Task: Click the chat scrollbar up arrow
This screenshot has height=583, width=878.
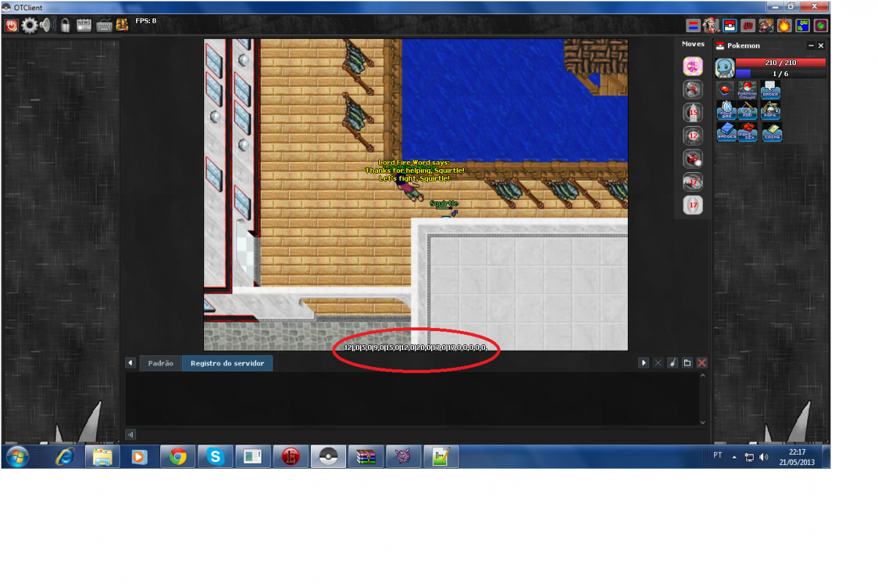Action: (704, 376)
